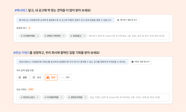Open the 키워드 설정 팁 보기 help button
This screenshot has width=186, height=112.
click(141, 62)
